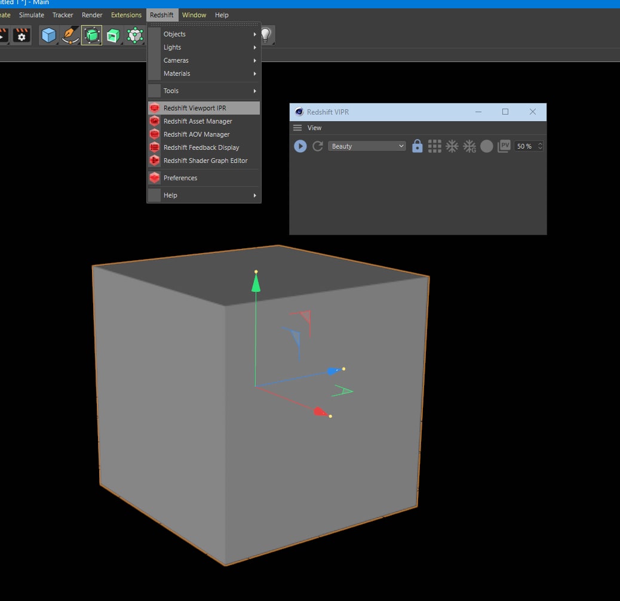Viewport: 620px width, 601px height.
Task: Open Redshift Preferences
Action: 204,178
